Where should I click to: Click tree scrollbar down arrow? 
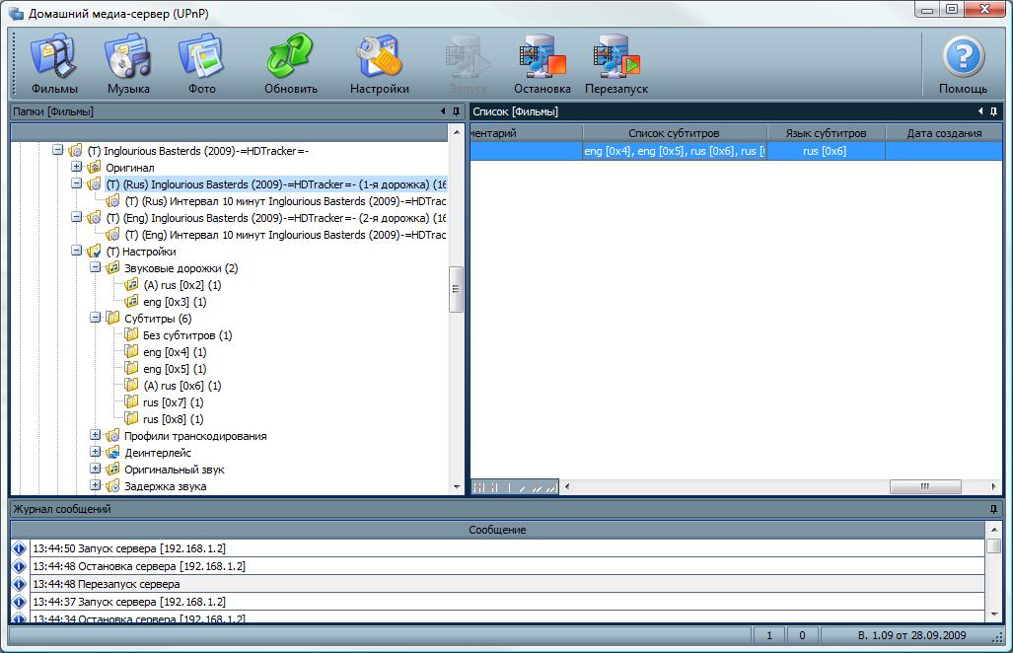click(x=456, y=487)
